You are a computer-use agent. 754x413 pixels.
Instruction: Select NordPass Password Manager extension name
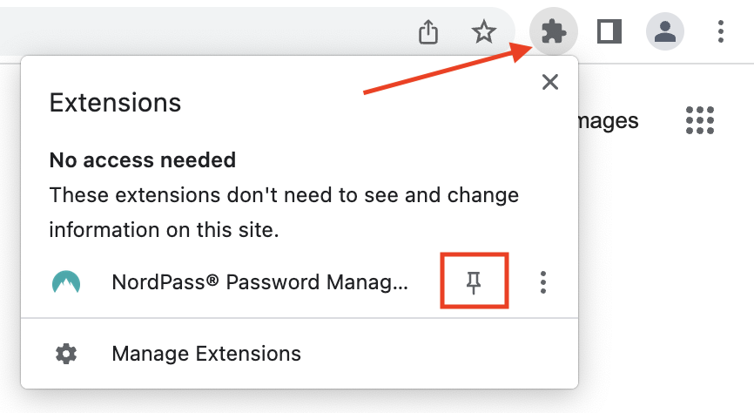[x=259, y=281]
